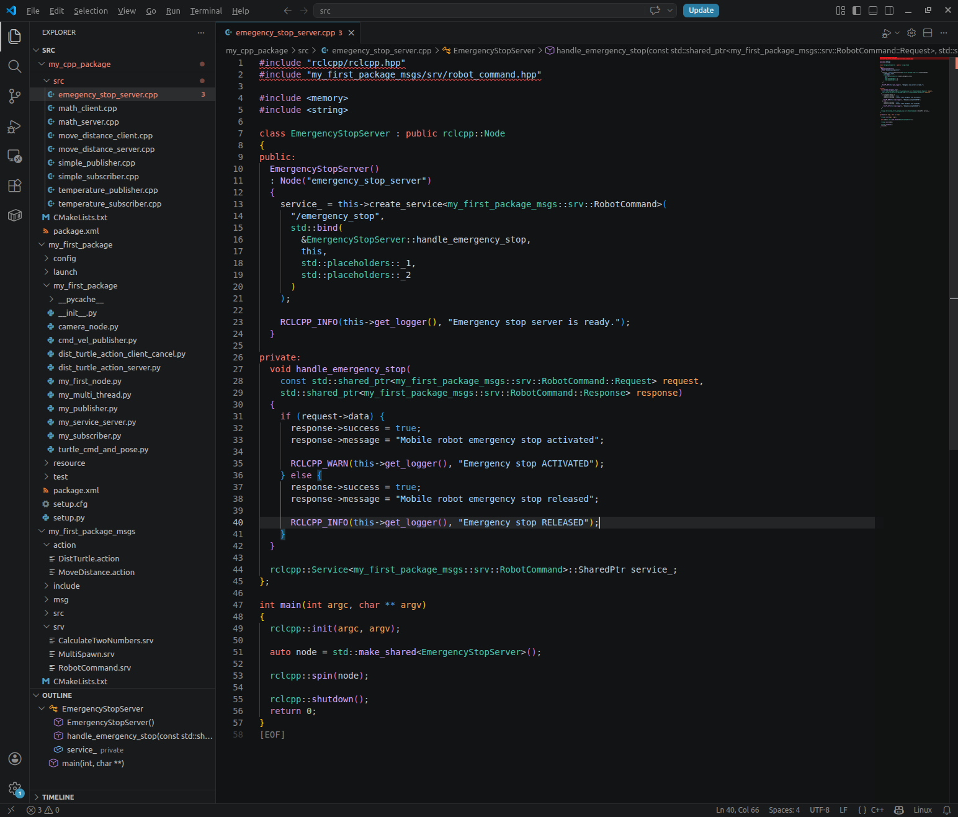Screen dimensions: 958x817
Task: Open the run options dropdown arrow
Action: tap(897, 33)
